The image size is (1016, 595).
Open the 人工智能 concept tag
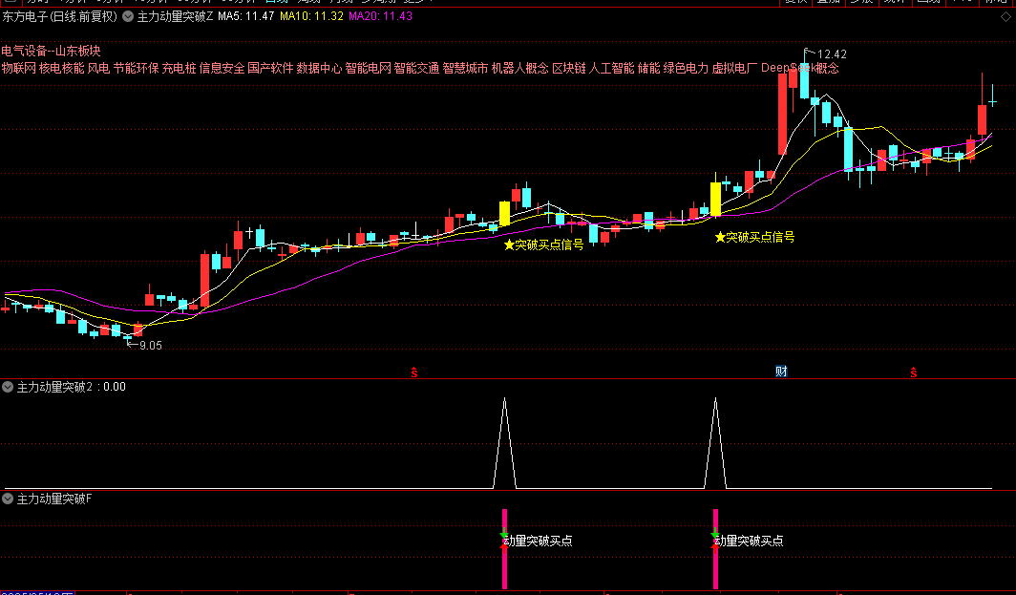pos(612,68)
